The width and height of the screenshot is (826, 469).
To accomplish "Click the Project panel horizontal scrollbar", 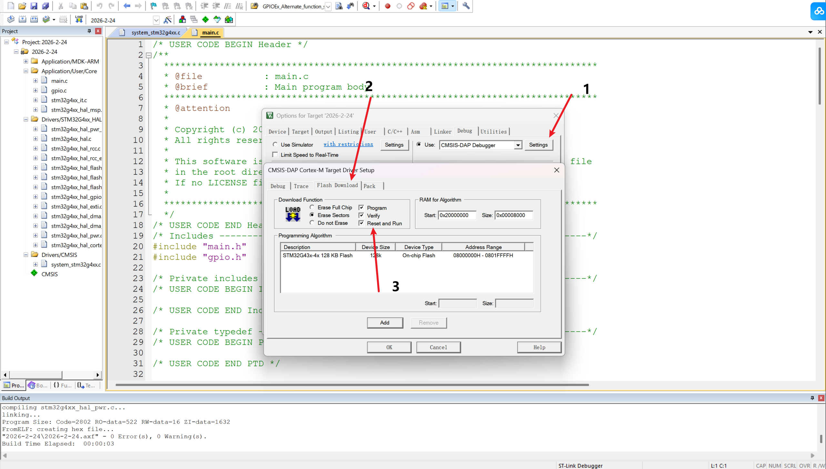I will pyautogui.click(x=35, y=375).
